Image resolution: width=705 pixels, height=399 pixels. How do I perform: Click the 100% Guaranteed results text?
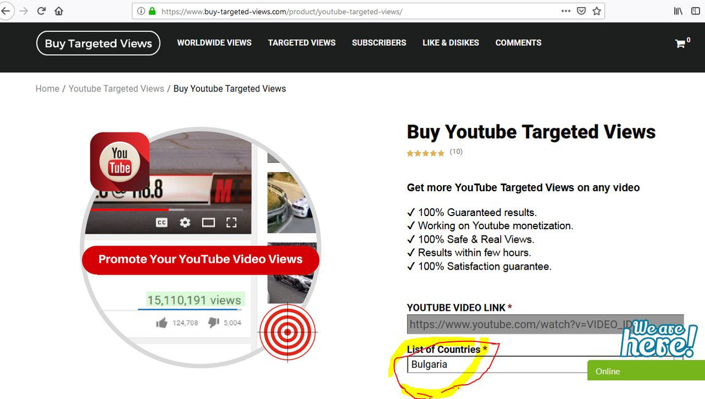point(477,212)
